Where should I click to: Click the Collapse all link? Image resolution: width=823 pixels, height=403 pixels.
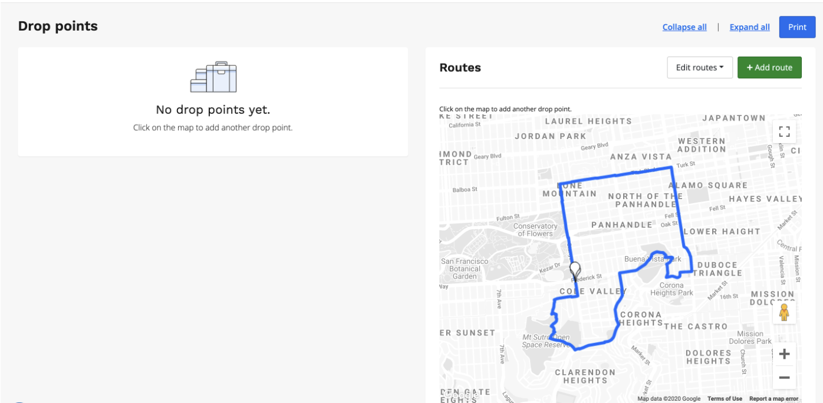click(684, 27)
